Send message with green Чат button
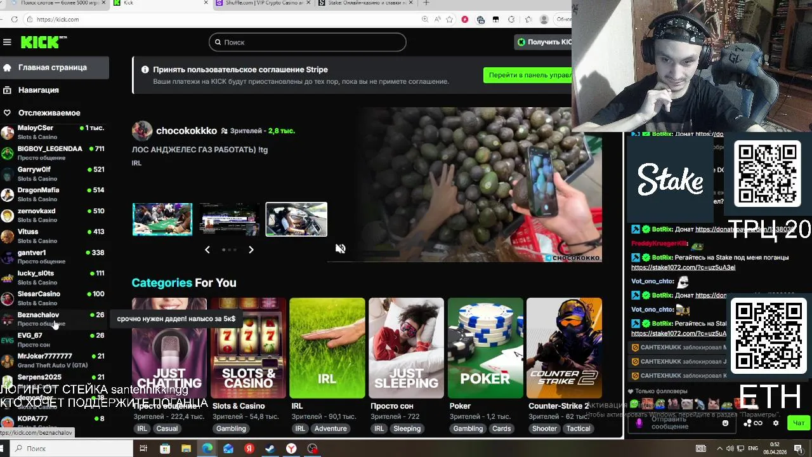This screenshot has width=812, height=457. click(x=799, y=423)
